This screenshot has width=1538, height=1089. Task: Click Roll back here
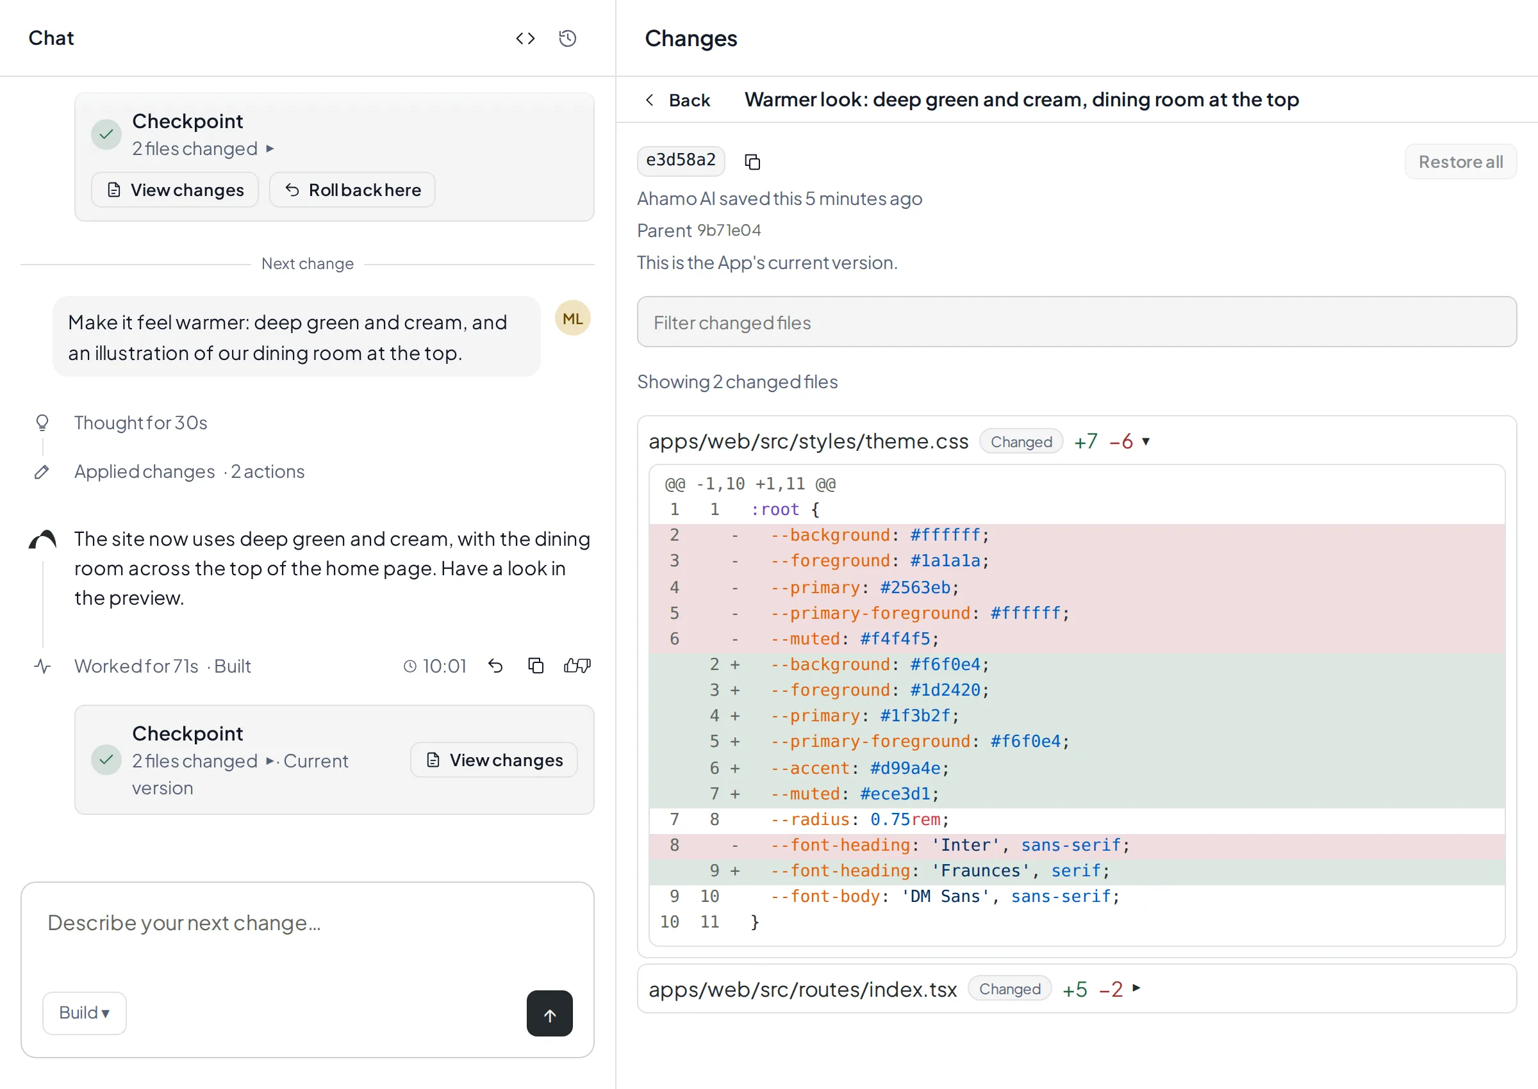pyautogui.click(x=352, y=190)
